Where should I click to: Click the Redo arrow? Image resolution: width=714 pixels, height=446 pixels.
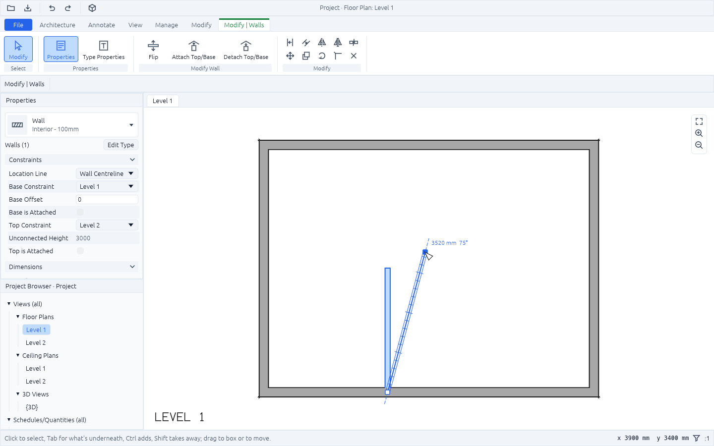68,8
